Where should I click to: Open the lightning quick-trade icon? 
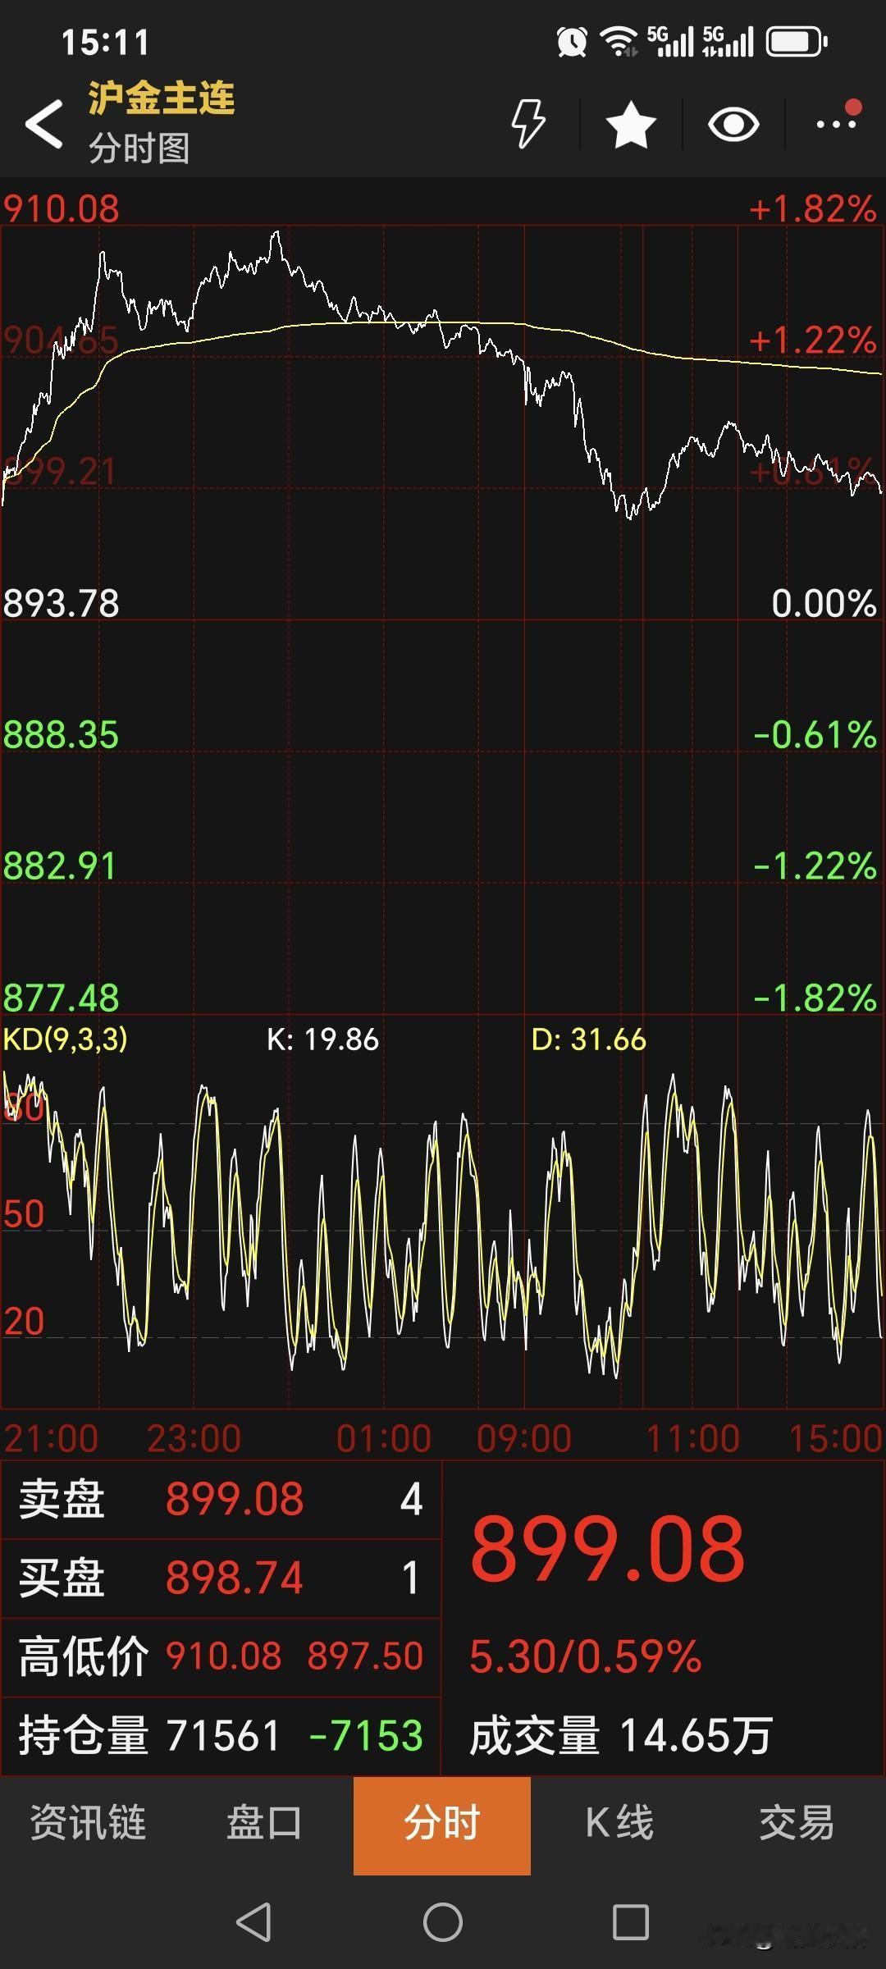coord(527,124)
